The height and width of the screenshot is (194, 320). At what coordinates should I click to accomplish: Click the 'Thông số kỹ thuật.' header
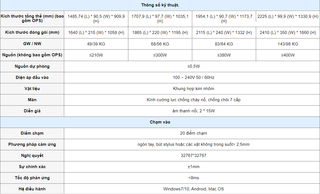pos(160,5)
